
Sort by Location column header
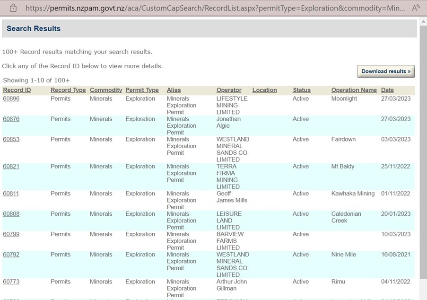264,90
